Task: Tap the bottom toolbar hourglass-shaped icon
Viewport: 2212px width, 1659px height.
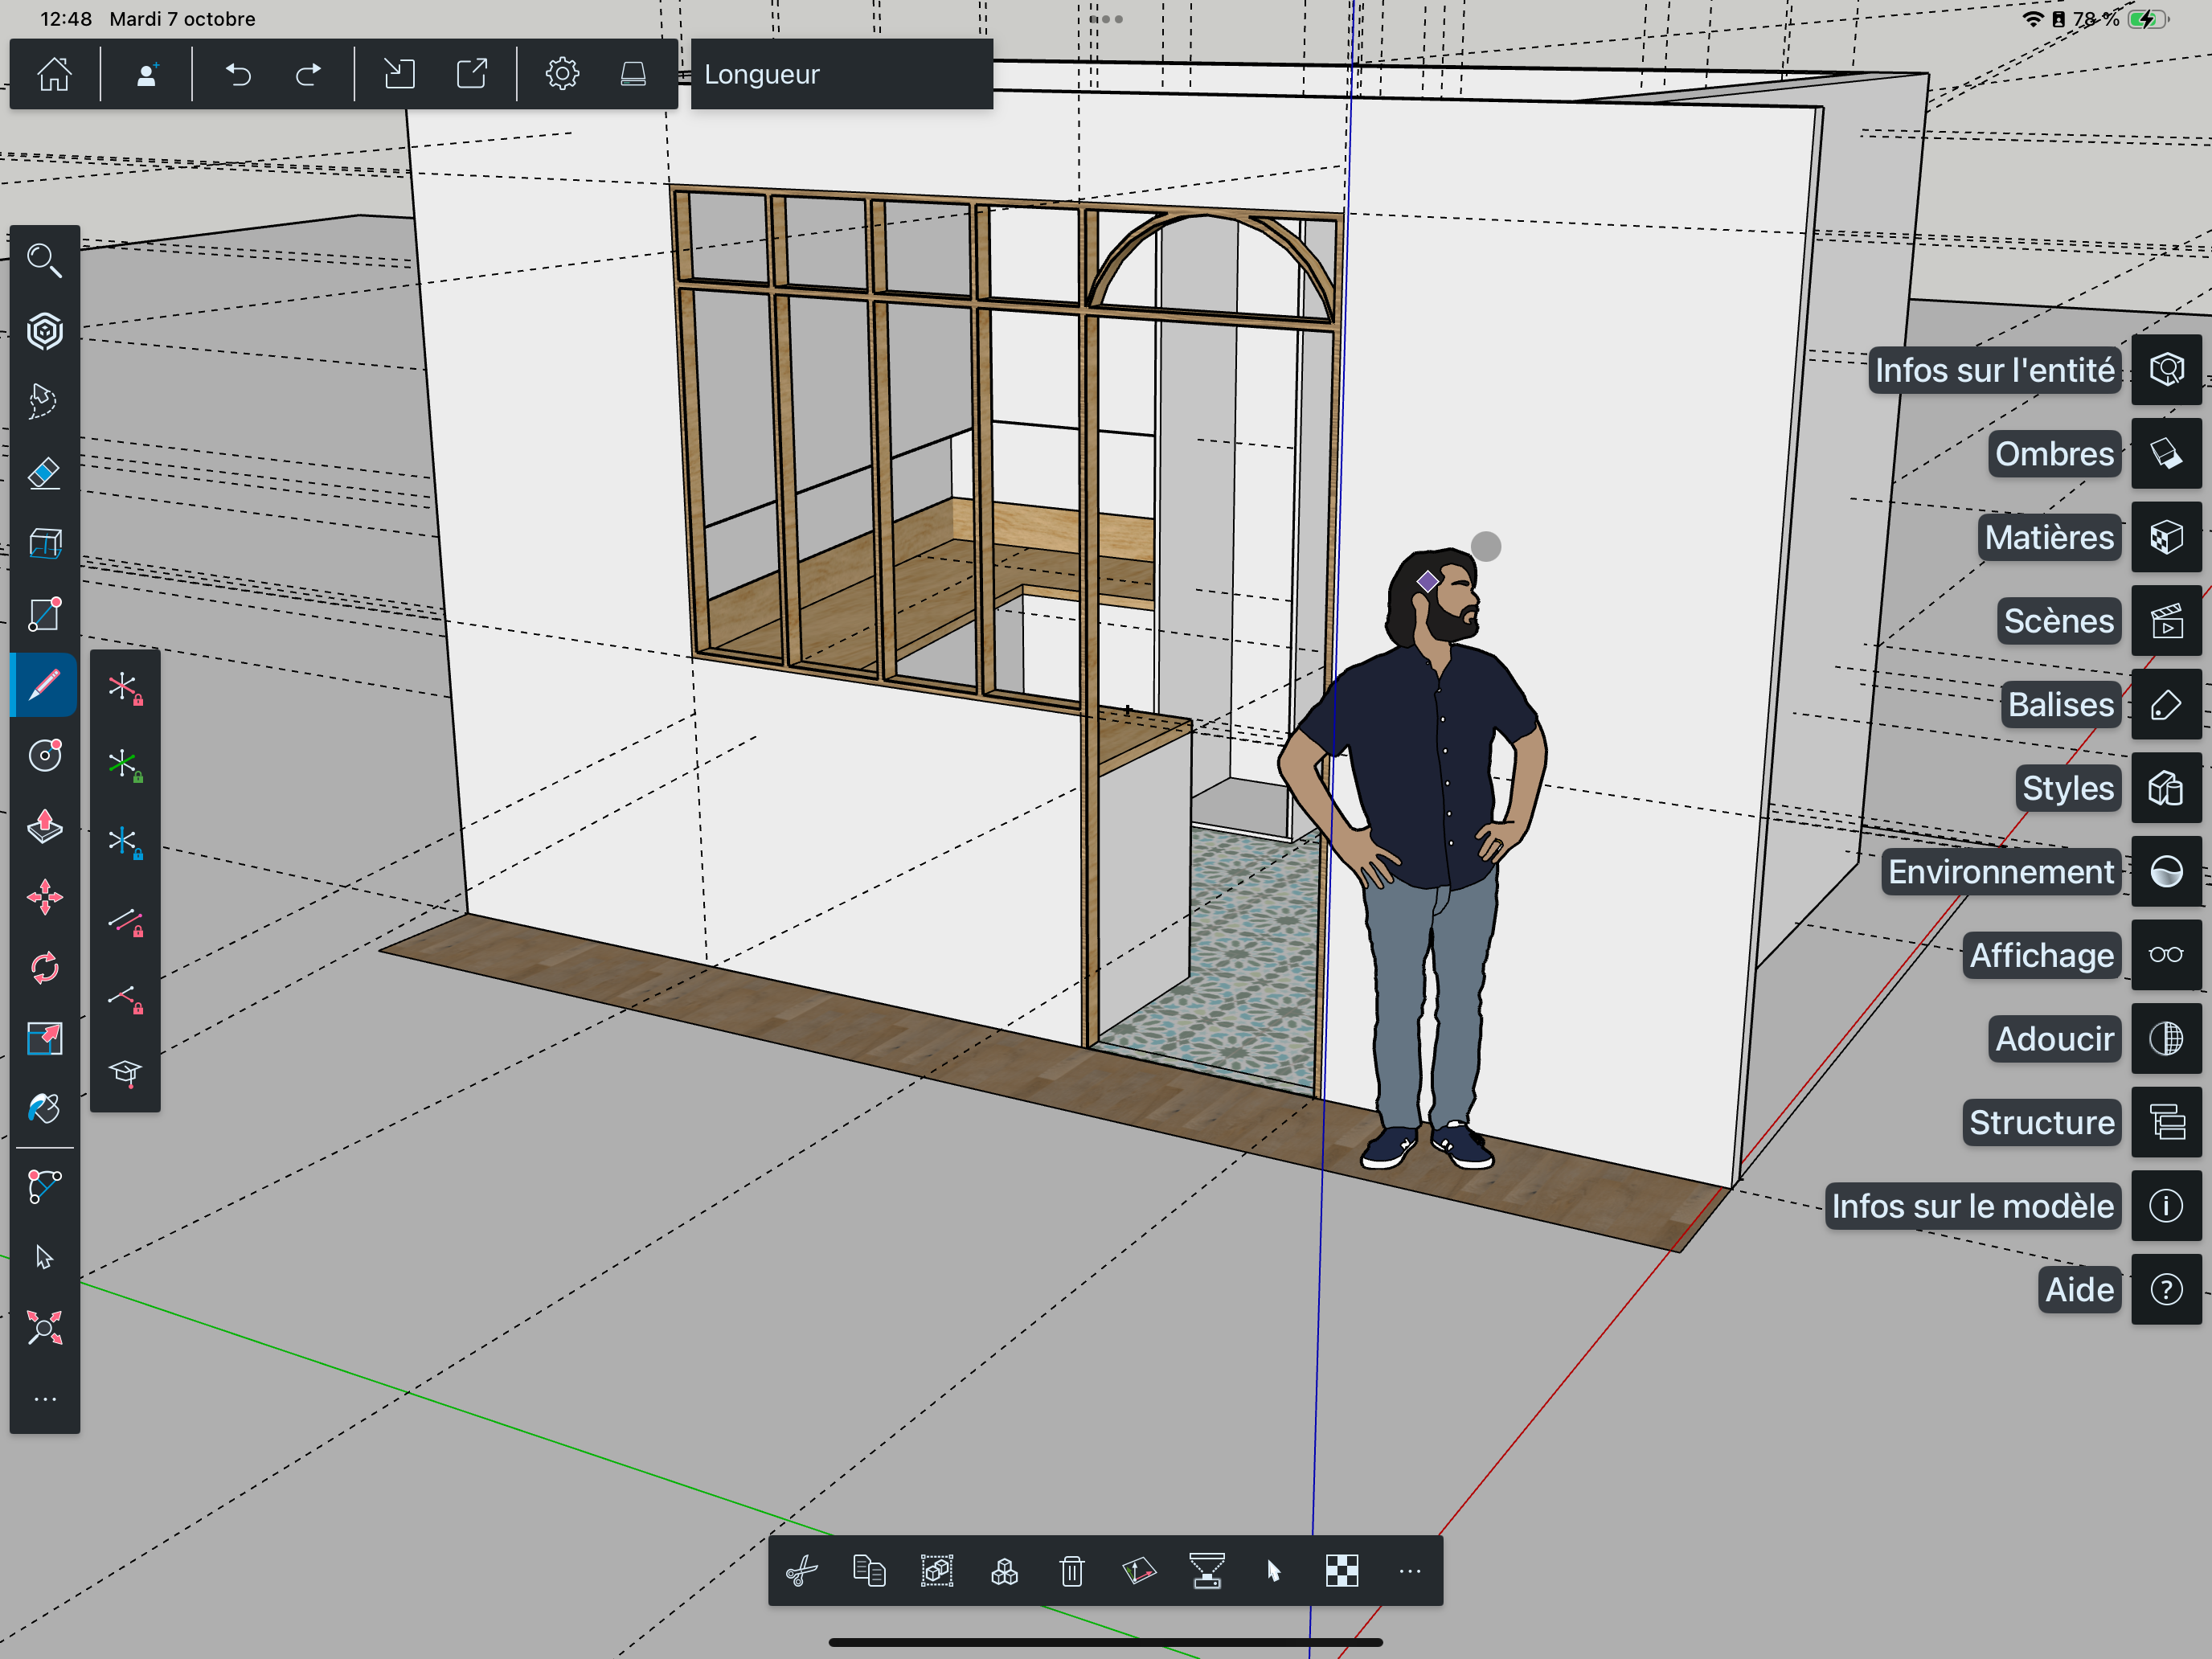Action: [x=1207, y=1571]
